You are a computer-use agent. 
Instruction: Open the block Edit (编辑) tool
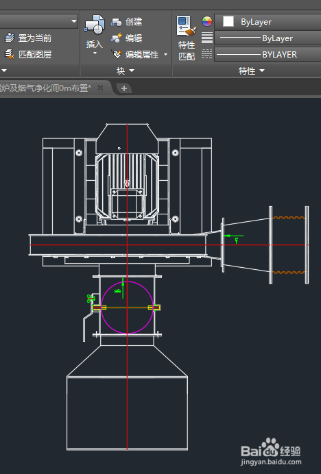(x=117, y=38)
